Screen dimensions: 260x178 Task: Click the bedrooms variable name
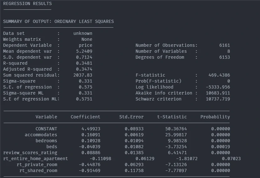coord(46,141)
